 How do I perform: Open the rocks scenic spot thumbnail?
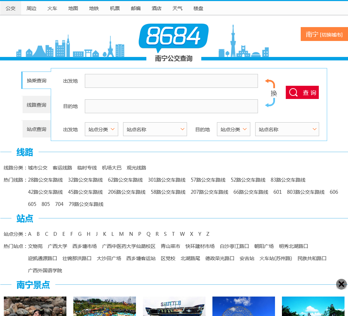click(x=35, y=306)
